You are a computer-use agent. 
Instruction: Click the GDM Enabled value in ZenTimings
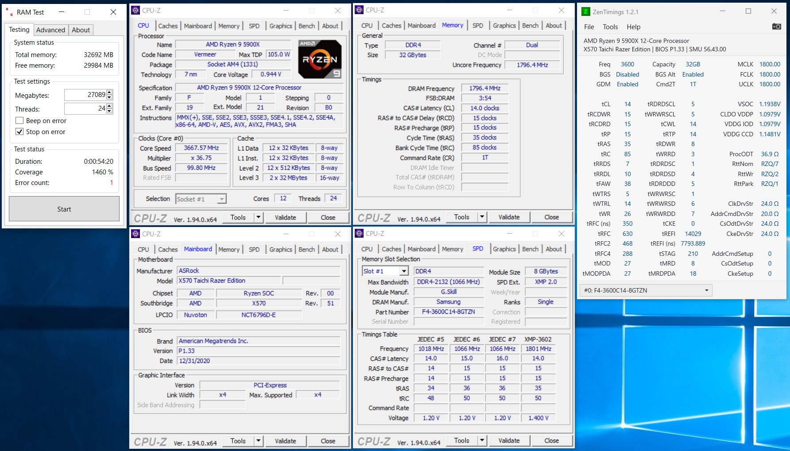coord(627,84)
